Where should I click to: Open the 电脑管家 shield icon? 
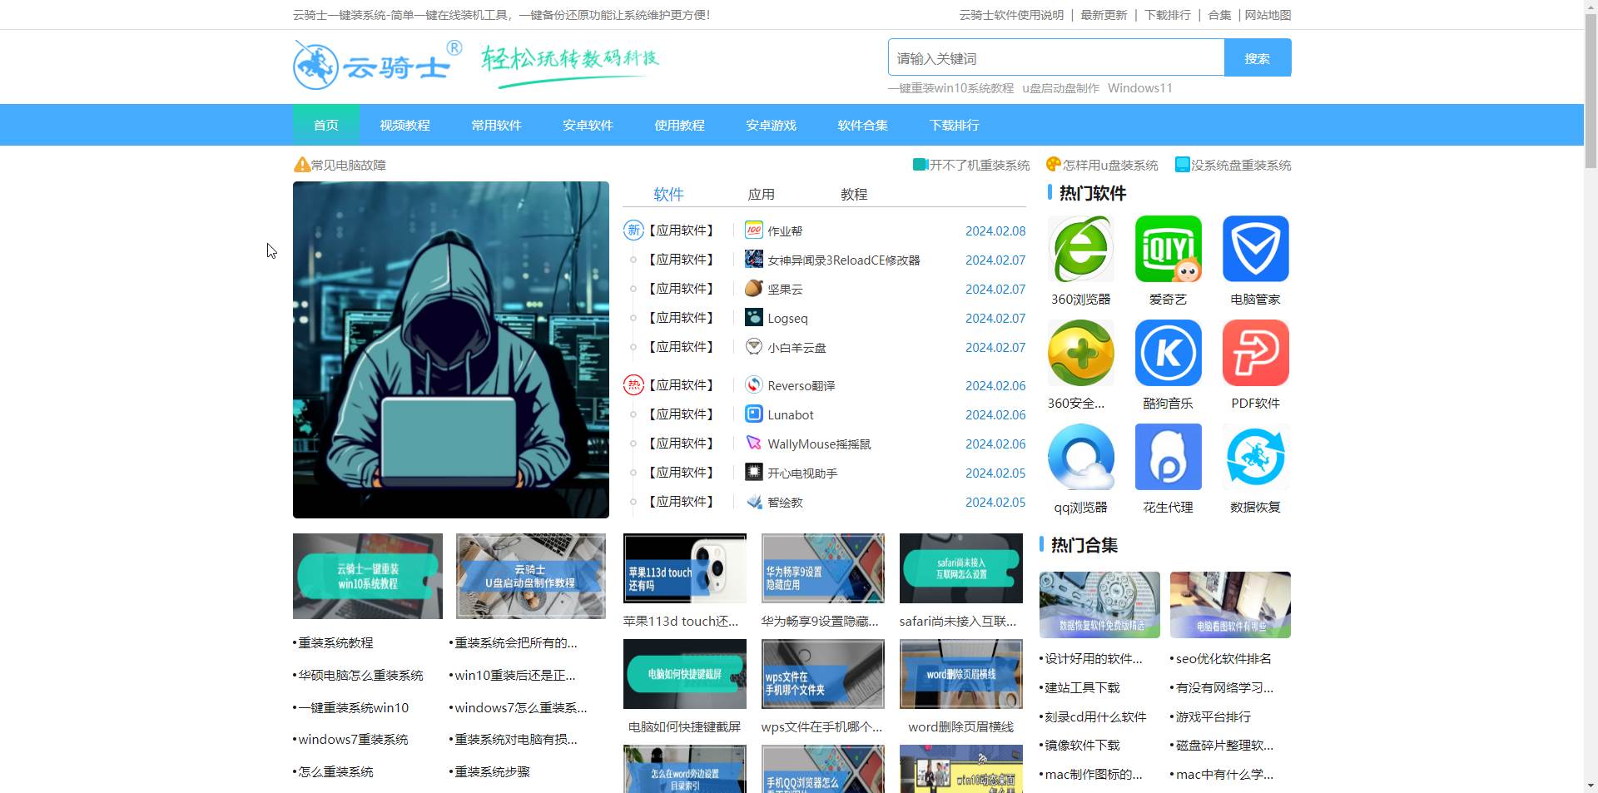coord(1255,249)
